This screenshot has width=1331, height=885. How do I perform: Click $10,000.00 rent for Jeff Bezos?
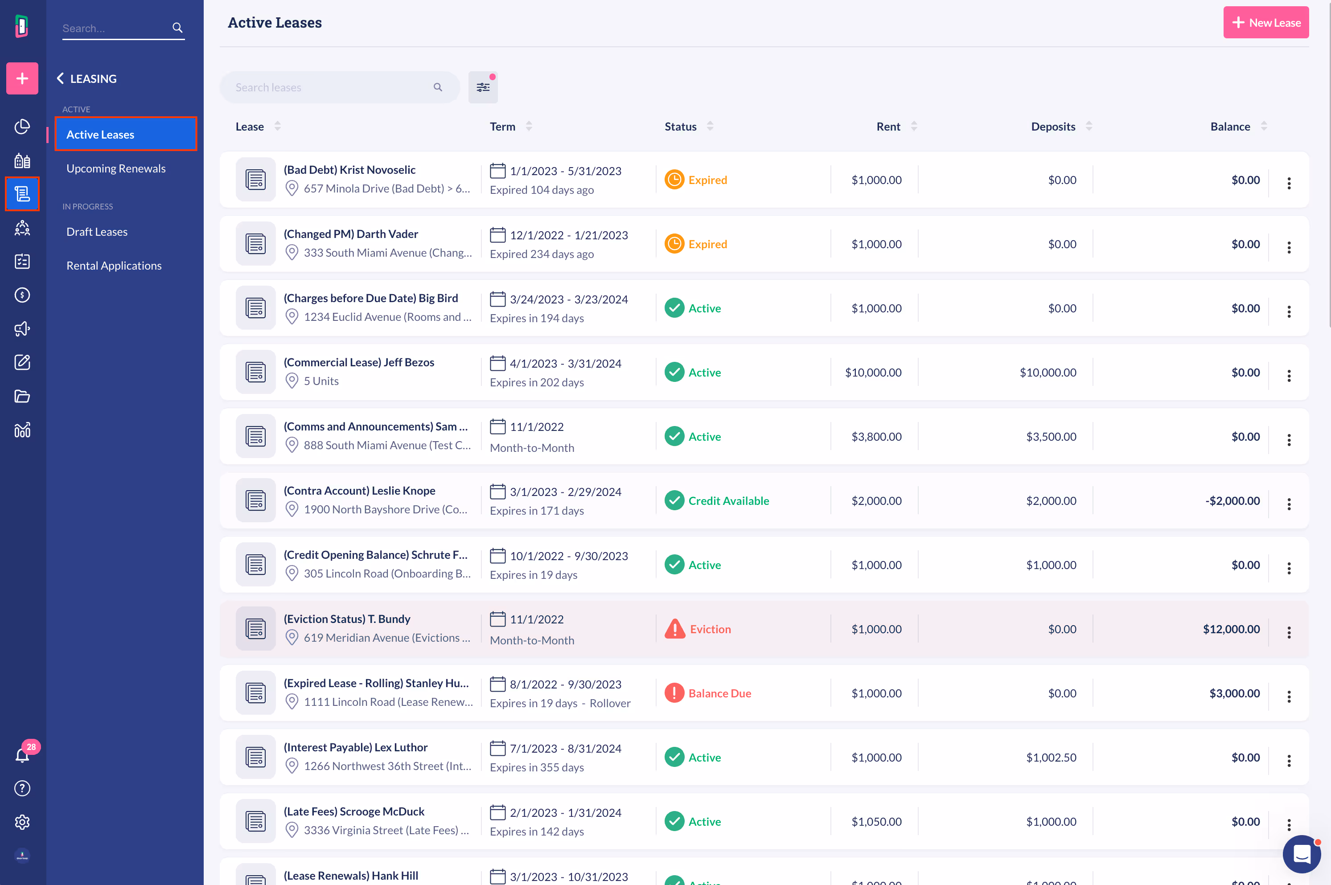873,373
